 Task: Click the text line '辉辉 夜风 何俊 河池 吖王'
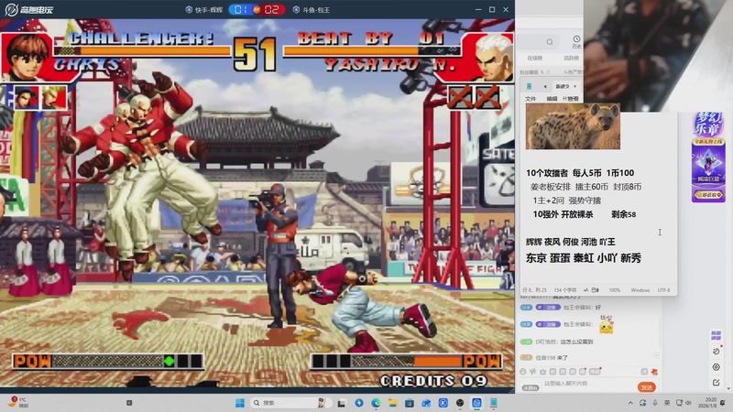click(570, 242)
